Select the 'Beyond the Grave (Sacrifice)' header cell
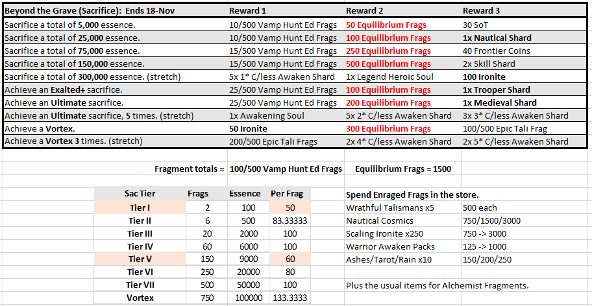This screenshot has height=306, width=592. pyautogui.click(x=115, y=11)
